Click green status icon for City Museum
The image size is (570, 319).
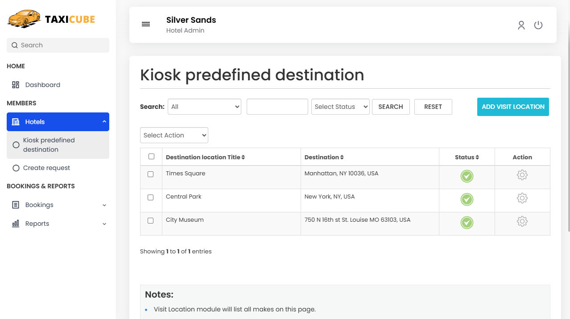[x=467, y=223]
